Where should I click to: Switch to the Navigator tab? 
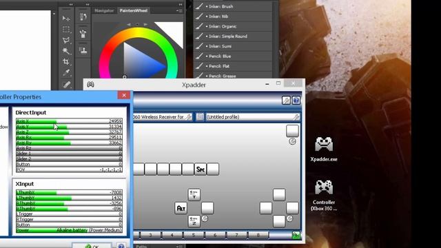pos(104,11)
